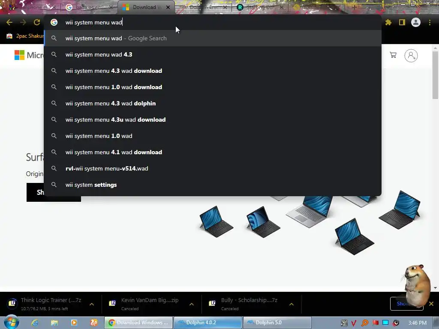Image resolution: width=439 pixels, height=329 pixels.
Task: Click the Microsoft logo on the page
Action: [x=29, y=55]
